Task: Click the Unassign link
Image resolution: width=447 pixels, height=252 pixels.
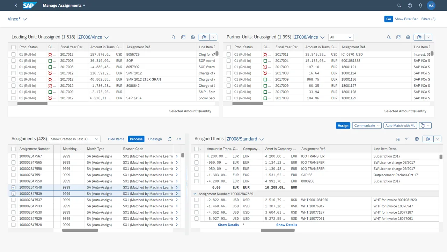Action: pyautogui.click(x=155, y=139)
